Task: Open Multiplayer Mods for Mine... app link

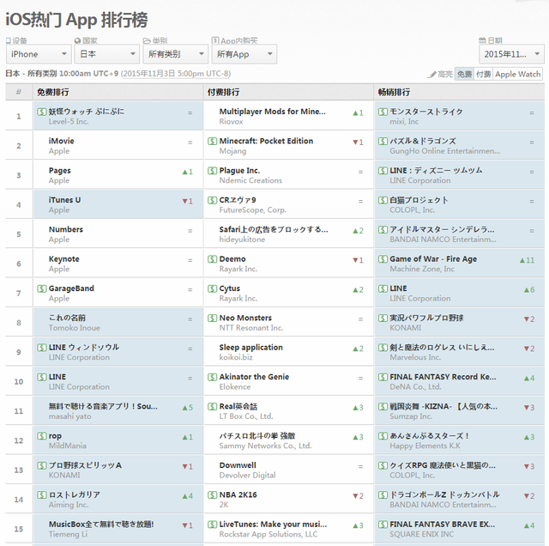Action: [273, 112]
